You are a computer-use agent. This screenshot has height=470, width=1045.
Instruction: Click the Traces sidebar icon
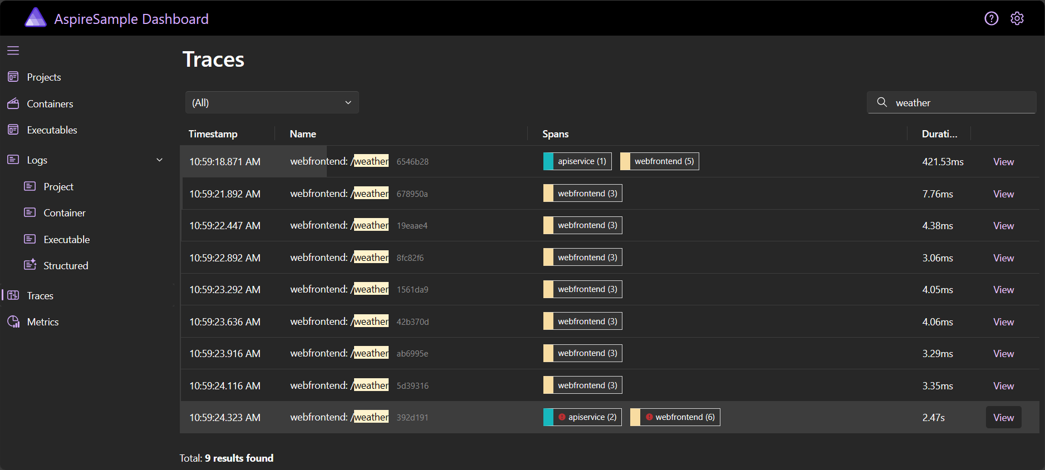[x=13, y=295]
